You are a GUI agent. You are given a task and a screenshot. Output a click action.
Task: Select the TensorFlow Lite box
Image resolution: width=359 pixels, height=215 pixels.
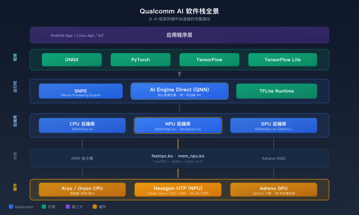(283, 60)
